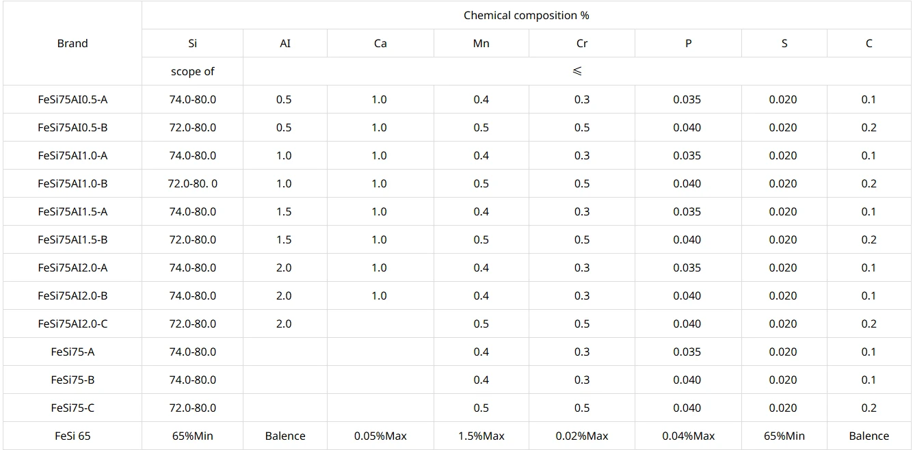Click the FeSi75Al0.5-A brand cell
The width and height of the screenshot is (913, 450).
(72, 99)
